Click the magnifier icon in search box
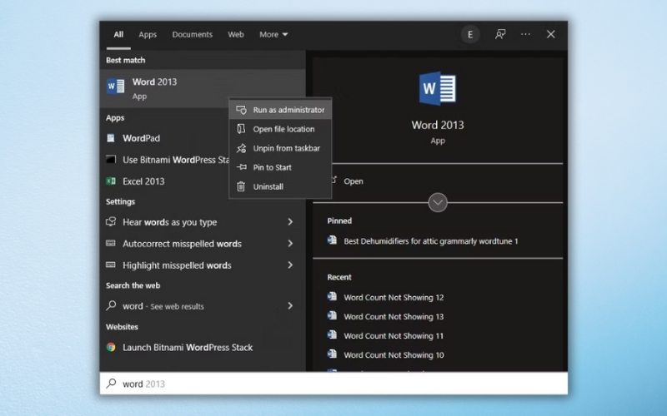The image size is (667, 416). click(x=111, y=384)
